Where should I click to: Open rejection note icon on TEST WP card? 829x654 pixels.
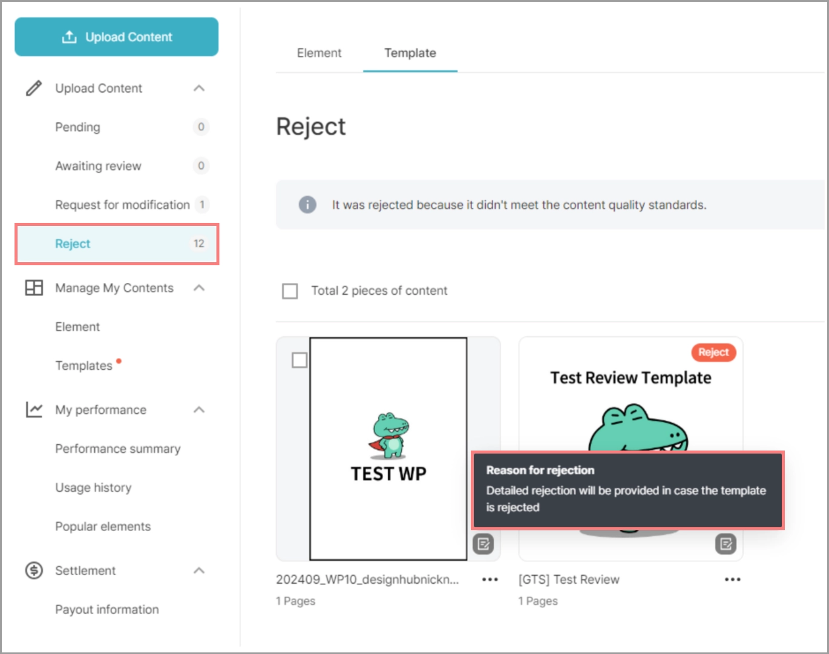coord(483,544)
